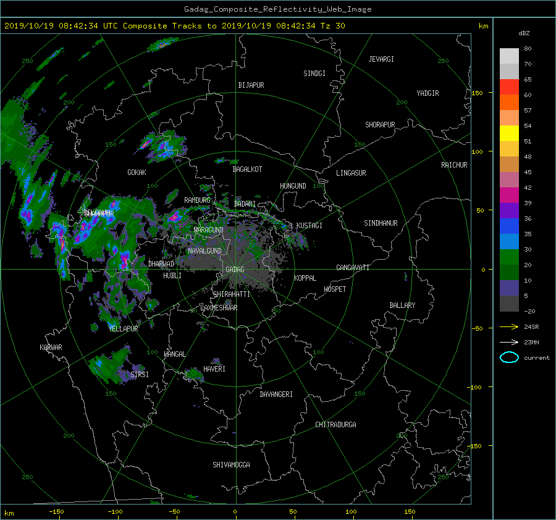
Task: Click the HANGAL label on the map
Action: click(x=175, y=354)
